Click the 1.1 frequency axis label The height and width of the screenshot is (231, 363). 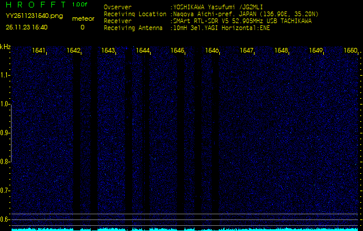click(5, 75)
